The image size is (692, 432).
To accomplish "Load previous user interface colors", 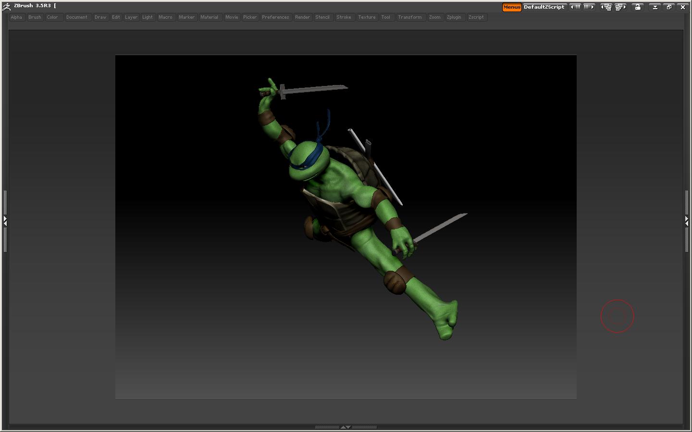I will tap(575, 7).
